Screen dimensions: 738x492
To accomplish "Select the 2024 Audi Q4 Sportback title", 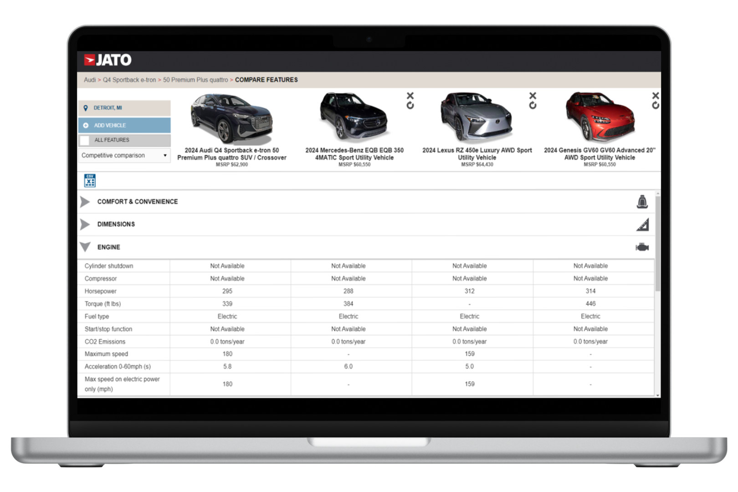I will pos(232,154).
